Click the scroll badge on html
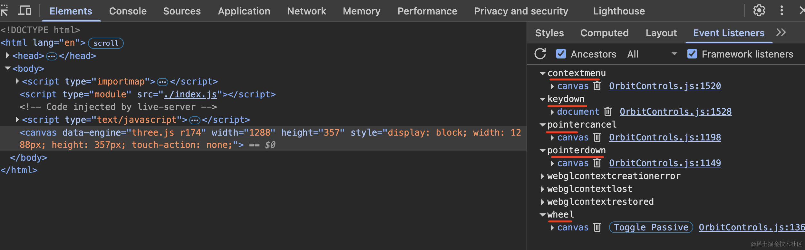Viewport: 805px width, 250px height. click(x=106, y=43)
